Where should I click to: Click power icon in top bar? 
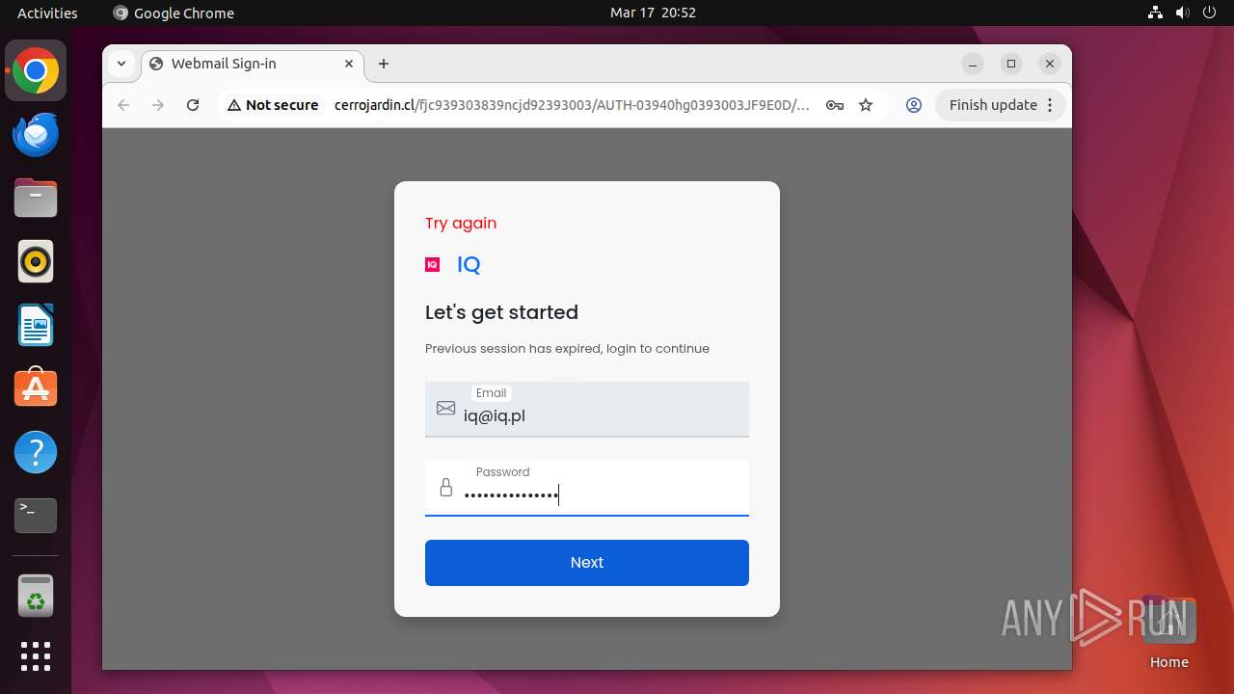point(1209,13)
